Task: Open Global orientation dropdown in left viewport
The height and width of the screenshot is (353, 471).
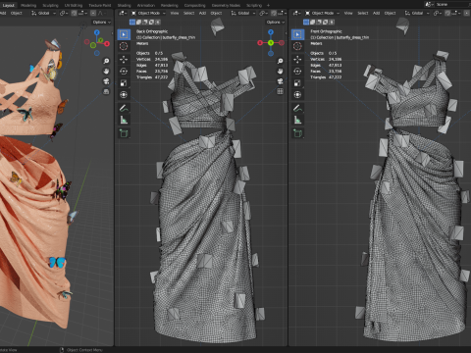Action: point(43,13)
